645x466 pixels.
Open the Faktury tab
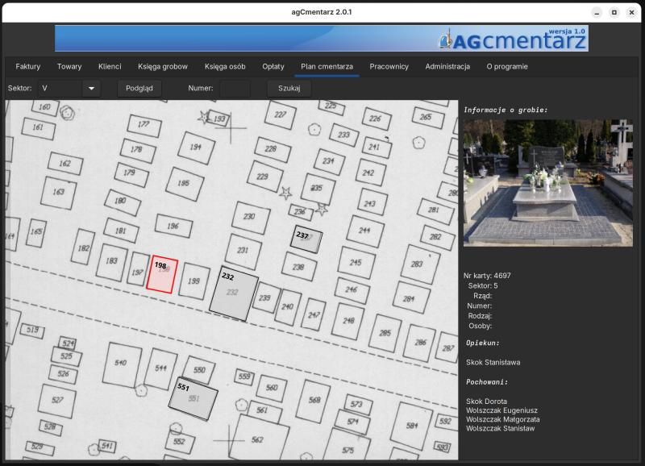pos(28,66)
